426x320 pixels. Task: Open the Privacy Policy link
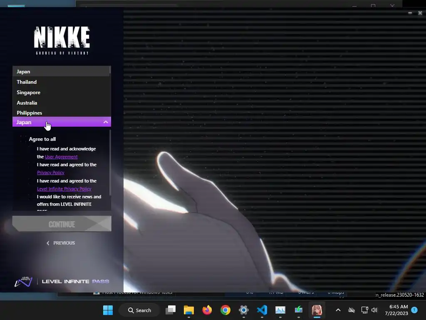pyautogui.click(x=50, y=172)
